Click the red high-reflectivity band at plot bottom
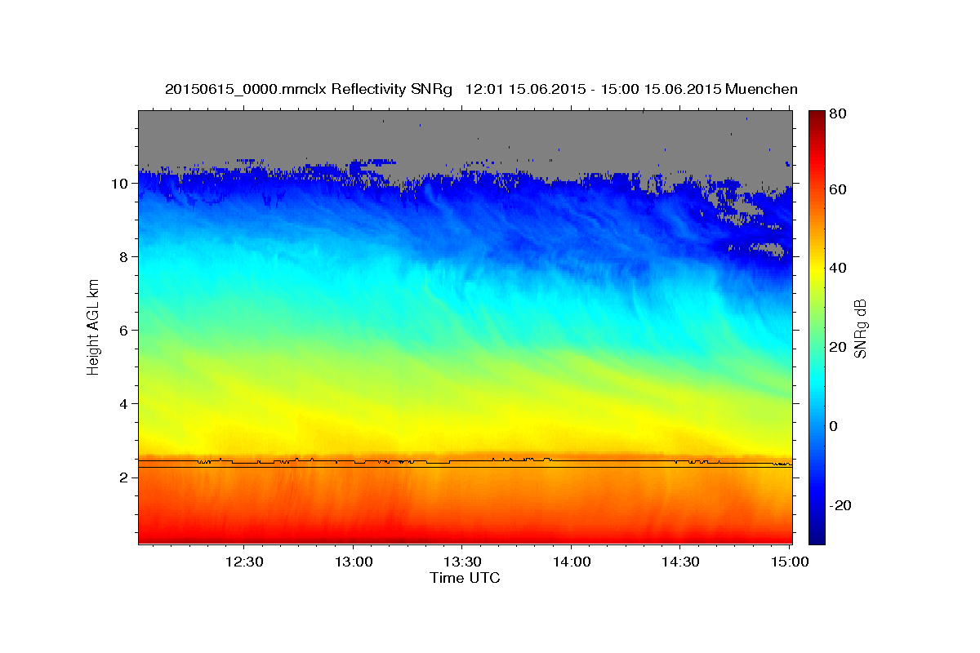980x653 pixels. [x=465, y=535]
